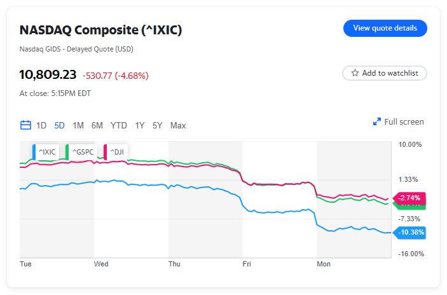Viewport: 447px width, 295px height.
Task: Click the Full screen expand icon
Action: coord(376,122)
